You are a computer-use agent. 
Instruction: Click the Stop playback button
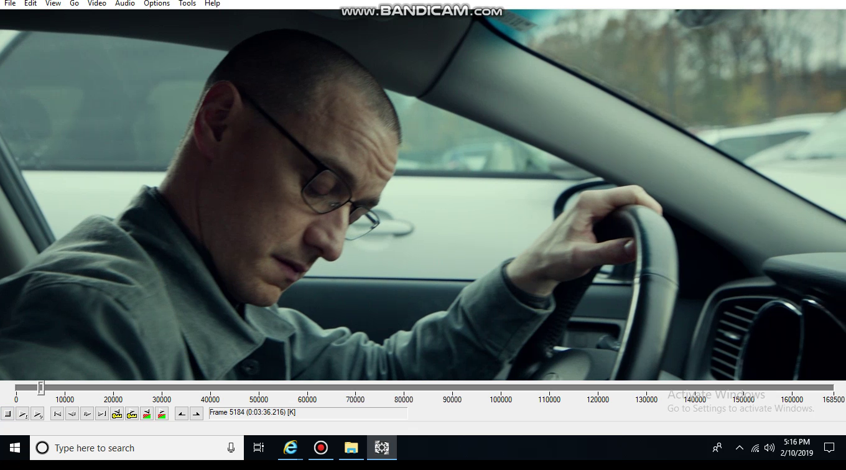pyautogui.click(x=7, y=414)
